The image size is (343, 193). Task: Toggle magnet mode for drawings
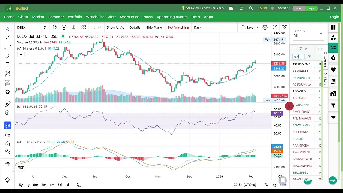[8, 125]
